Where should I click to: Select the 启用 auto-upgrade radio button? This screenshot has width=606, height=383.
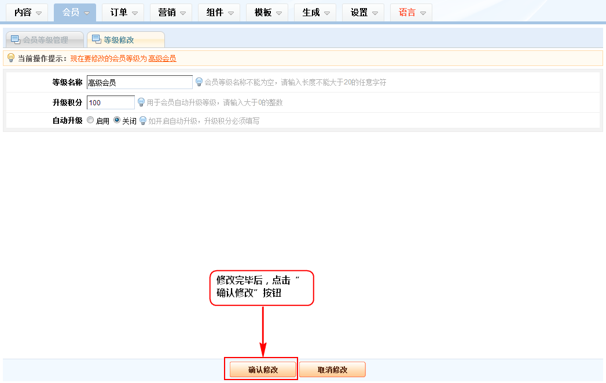(90, 120)
